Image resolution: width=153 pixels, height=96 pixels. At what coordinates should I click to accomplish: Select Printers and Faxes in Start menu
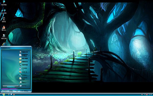click(24, 79)
